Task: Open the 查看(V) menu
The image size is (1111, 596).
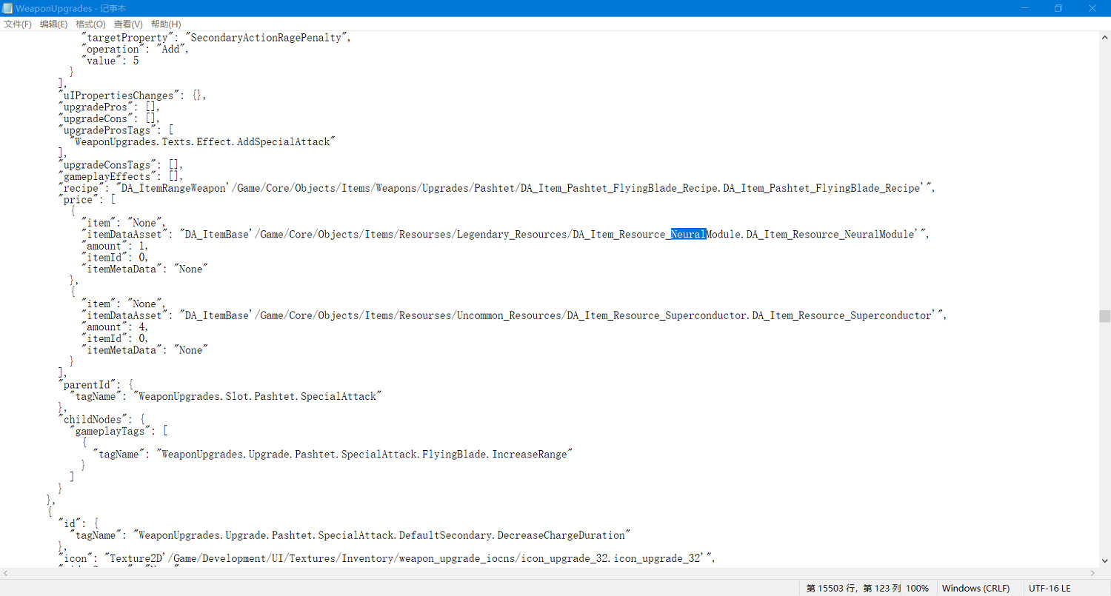Action: 128,24
